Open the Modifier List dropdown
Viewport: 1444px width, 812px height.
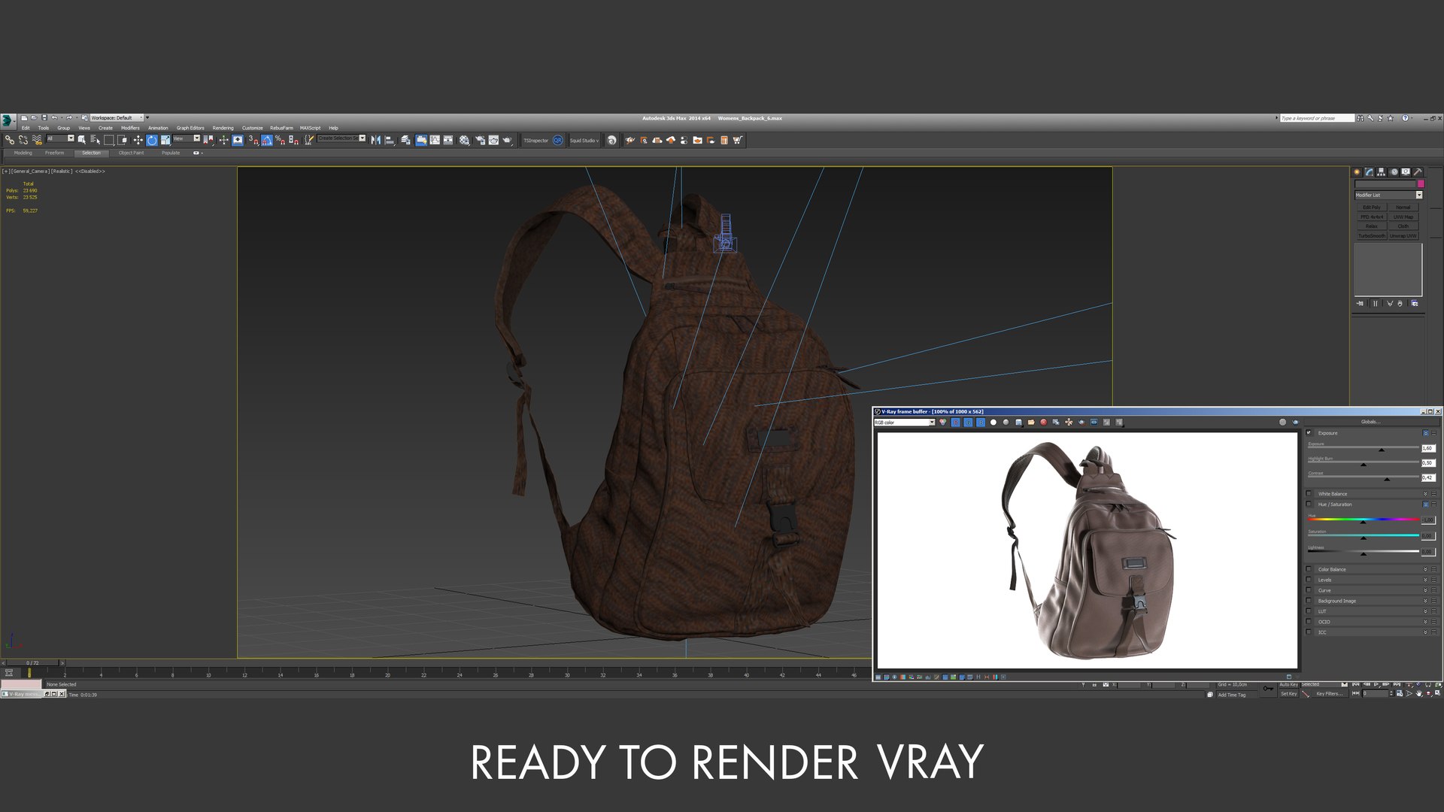click(1388, 195)
